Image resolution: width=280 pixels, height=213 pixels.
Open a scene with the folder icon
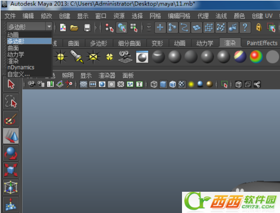[x=74, y=28]
